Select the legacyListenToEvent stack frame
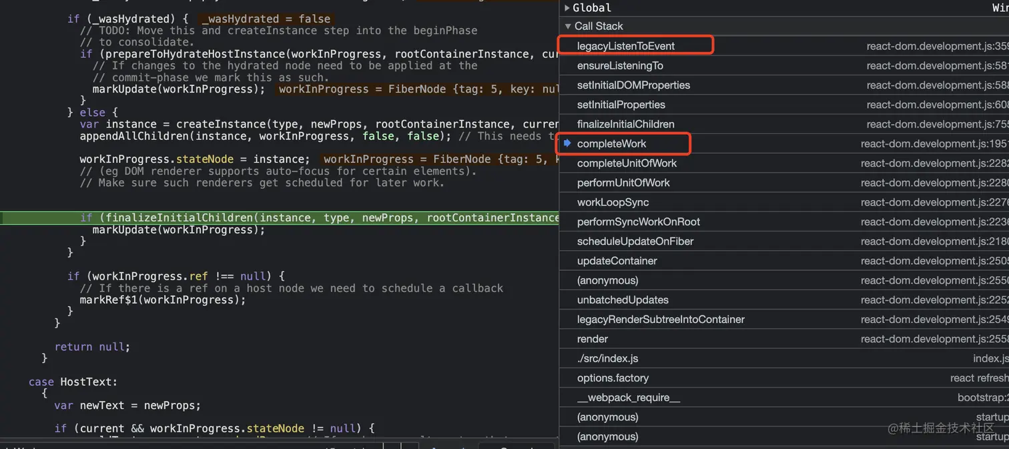Viewport: 1009px width, 449px height. [783, 46]
